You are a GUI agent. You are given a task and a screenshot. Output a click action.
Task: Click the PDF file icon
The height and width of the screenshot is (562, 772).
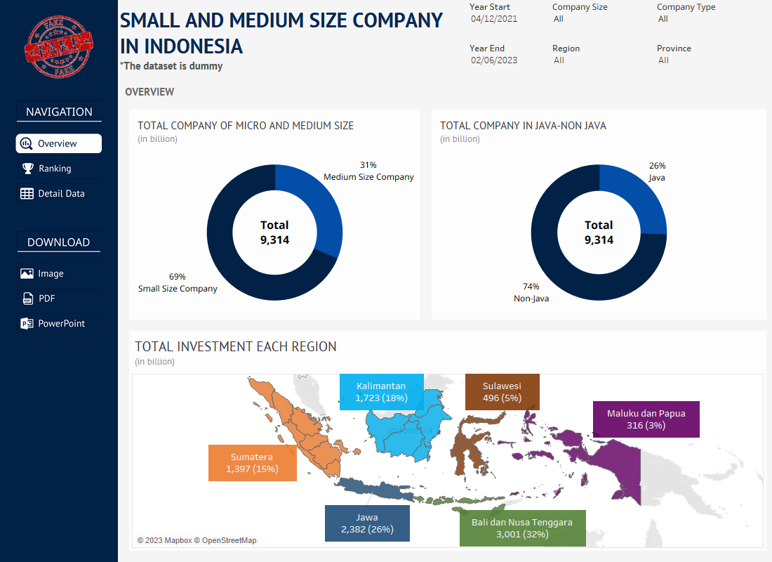coord(27,299)
